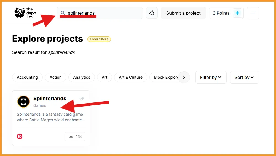Select the Accounting category chip
This screenshot has height=156, width=276.
(x=27, y=77)
